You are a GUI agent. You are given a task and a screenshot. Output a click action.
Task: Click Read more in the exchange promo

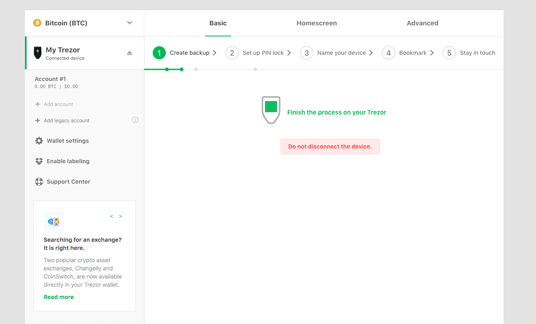pos(59,297)
